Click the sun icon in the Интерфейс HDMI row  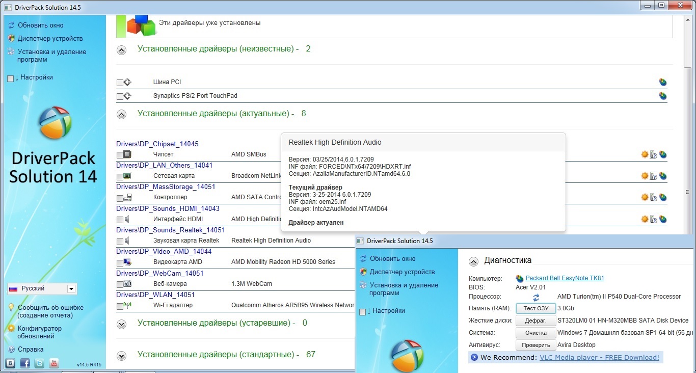[x=645, y=219]
